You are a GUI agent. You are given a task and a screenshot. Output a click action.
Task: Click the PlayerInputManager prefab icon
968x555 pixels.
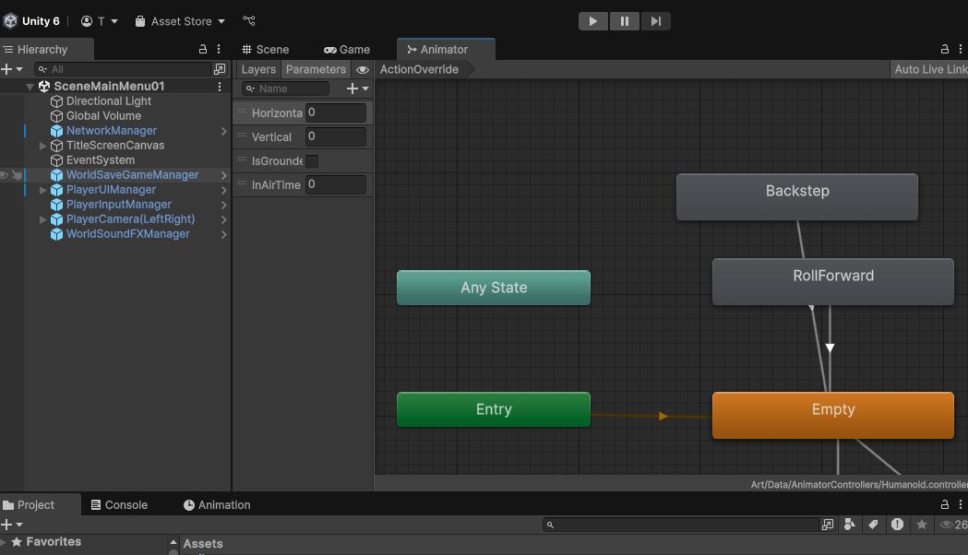pyautogui.click(x=57, y=205)
